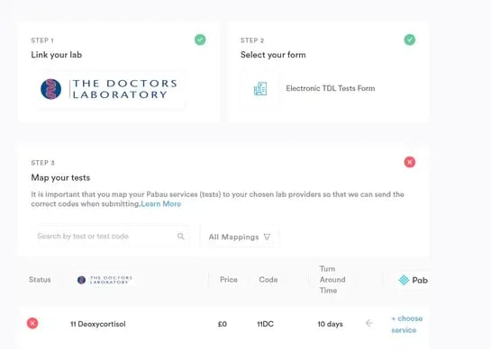The image size is (491, 349).
Task: Open the Learn More link
Action: point(161,204)
